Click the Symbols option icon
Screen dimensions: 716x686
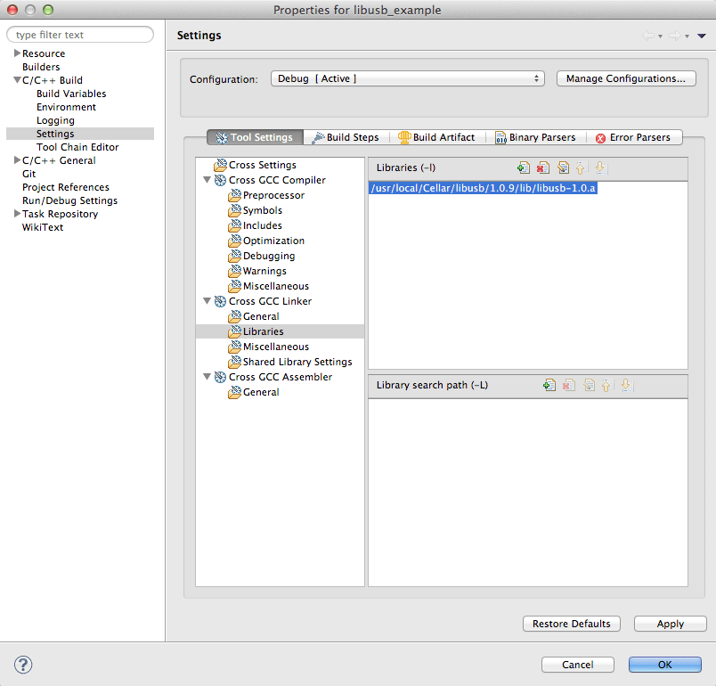pyautogui.click(x=235, y=210)
